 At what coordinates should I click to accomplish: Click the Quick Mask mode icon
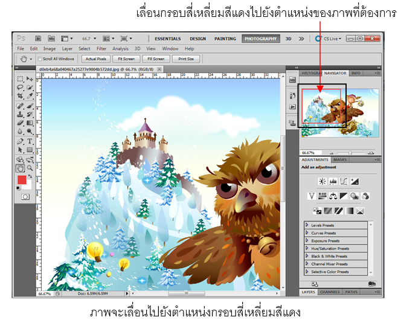tap(25, 197)
